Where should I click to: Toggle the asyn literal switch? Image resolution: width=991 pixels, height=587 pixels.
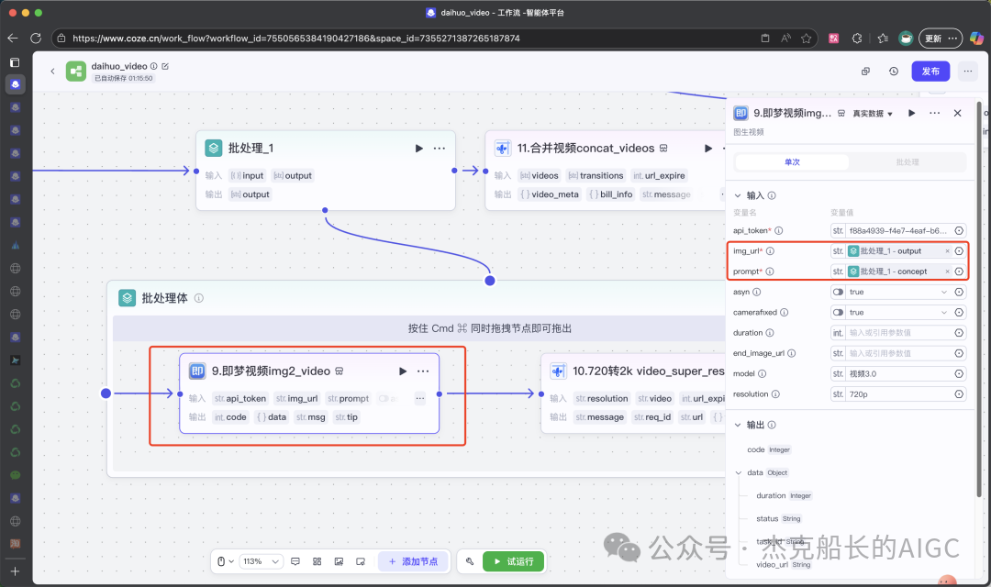coord(838,292)
